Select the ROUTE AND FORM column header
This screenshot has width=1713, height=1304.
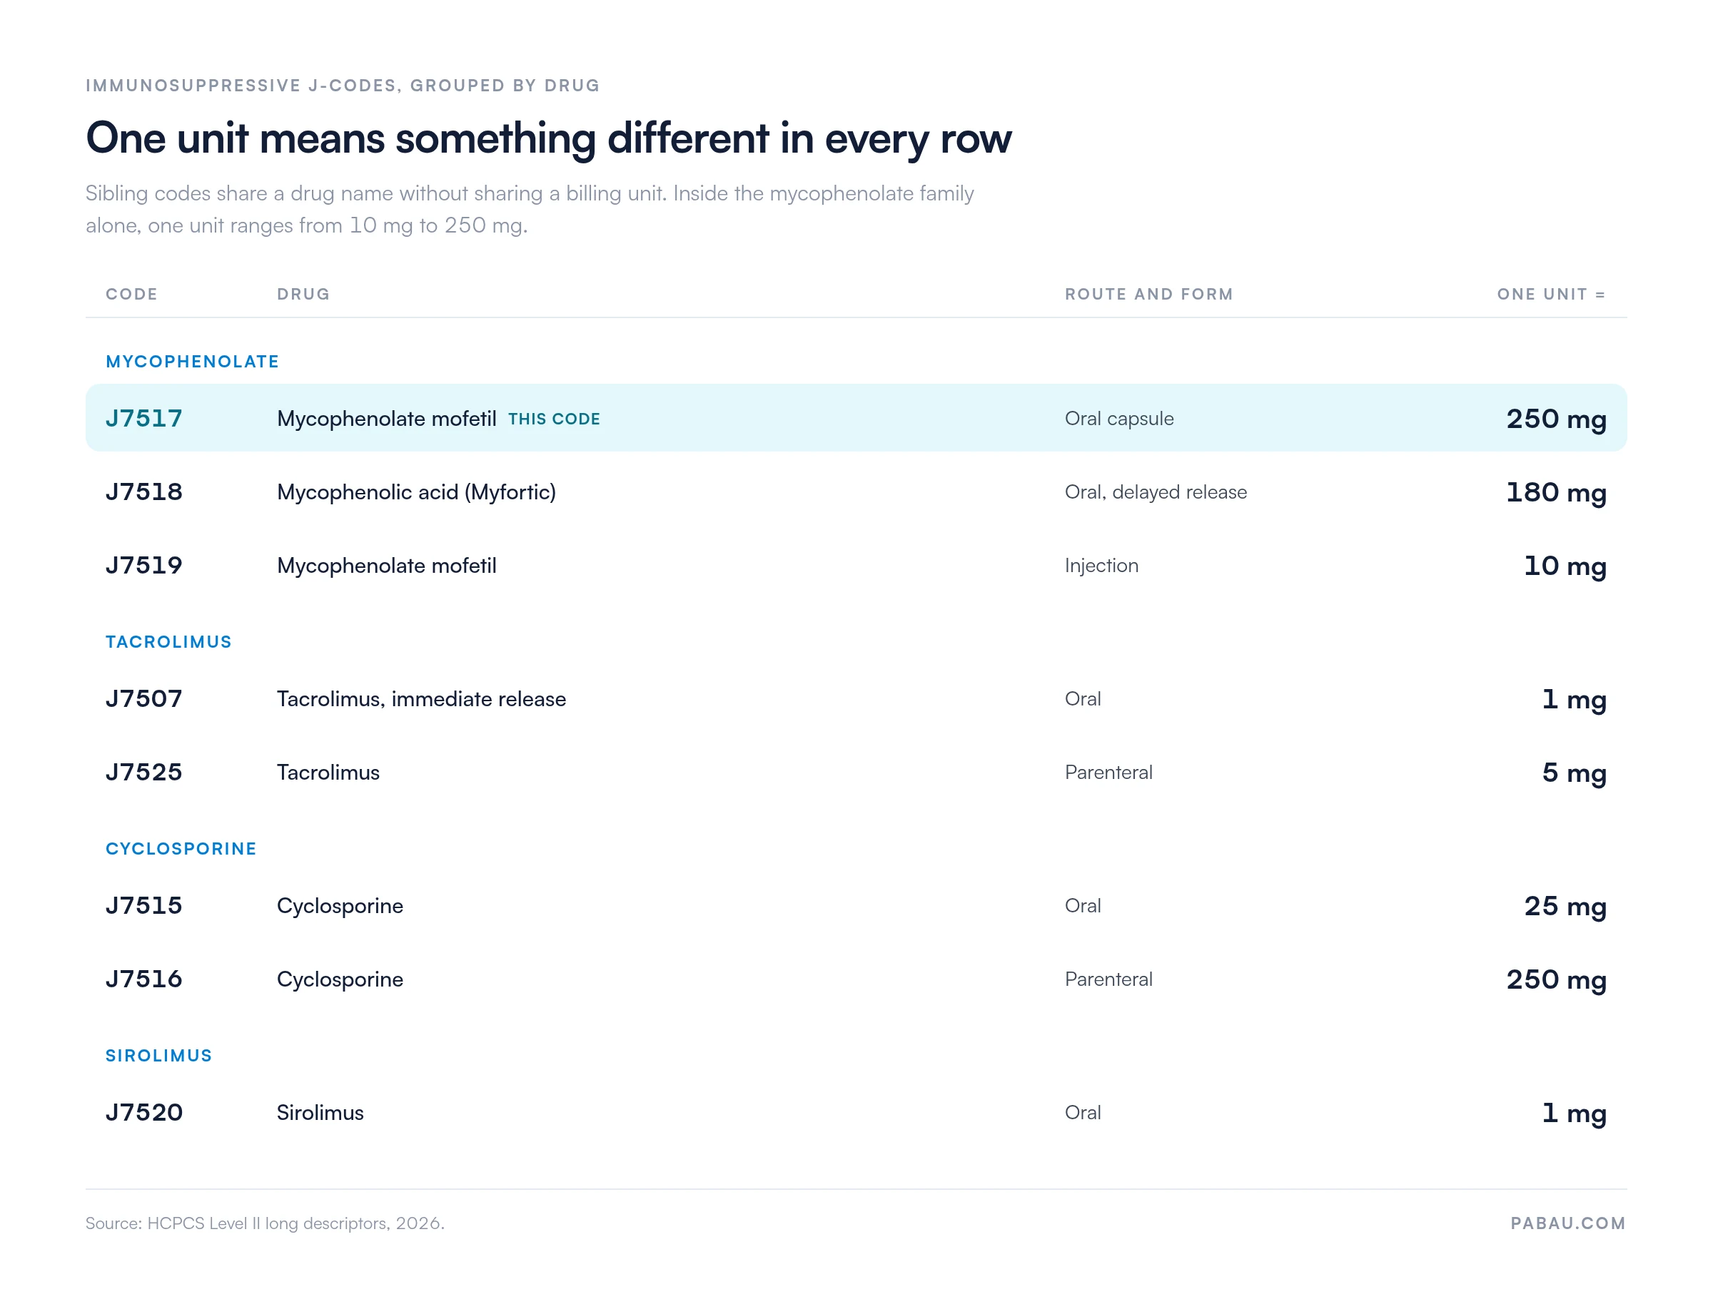[1148, 294]
